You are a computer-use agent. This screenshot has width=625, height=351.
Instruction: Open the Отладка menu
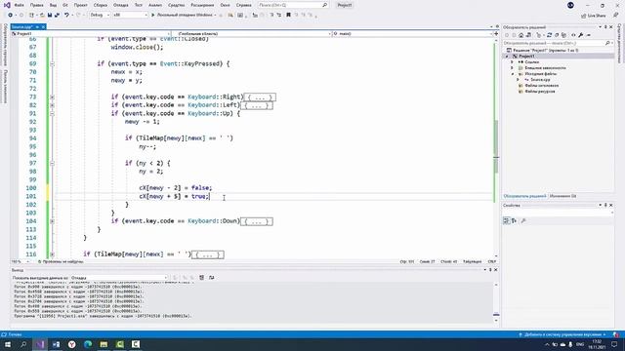120,5
